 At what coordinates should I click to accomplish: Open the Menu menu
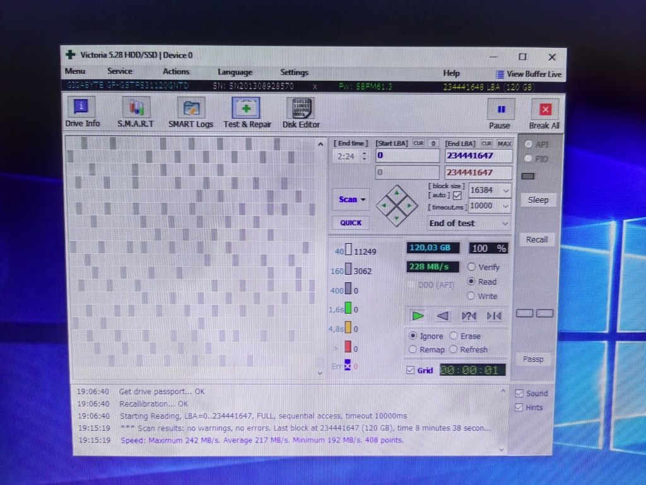75,71
